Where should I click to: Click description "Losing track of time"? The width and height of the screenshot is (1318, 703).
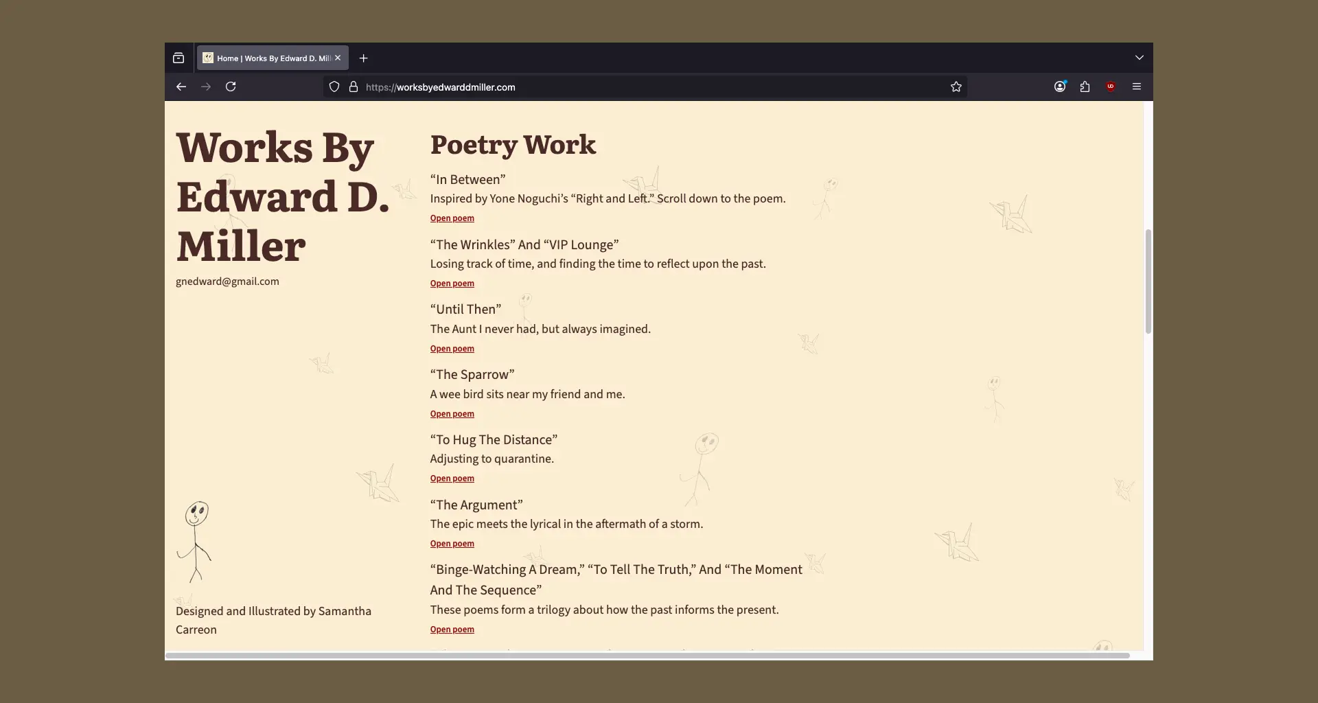pos(598,264)
